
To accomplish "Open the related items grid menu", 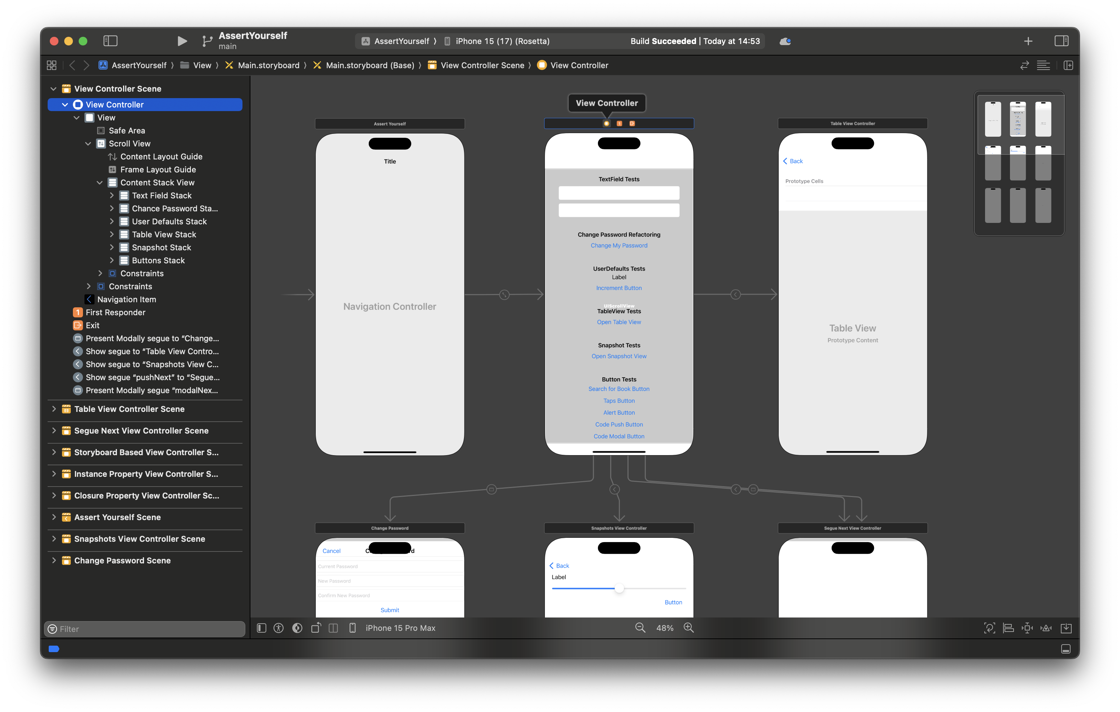I will click(x=52, y=65).
